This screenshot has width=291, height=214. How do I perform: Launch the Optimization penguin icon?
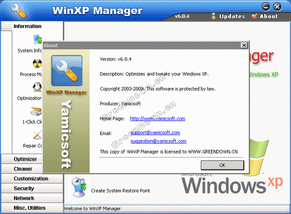tap(37, 87)
